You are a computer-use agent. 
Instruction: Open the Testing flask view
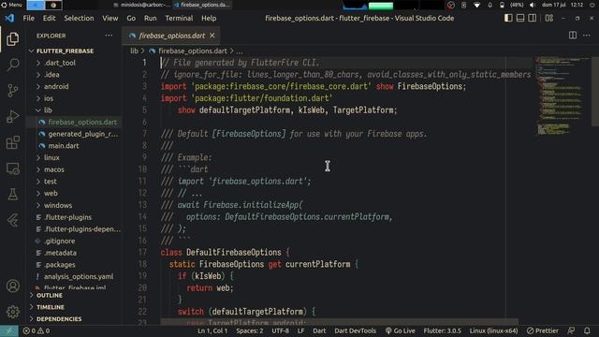tap(12, 194)
